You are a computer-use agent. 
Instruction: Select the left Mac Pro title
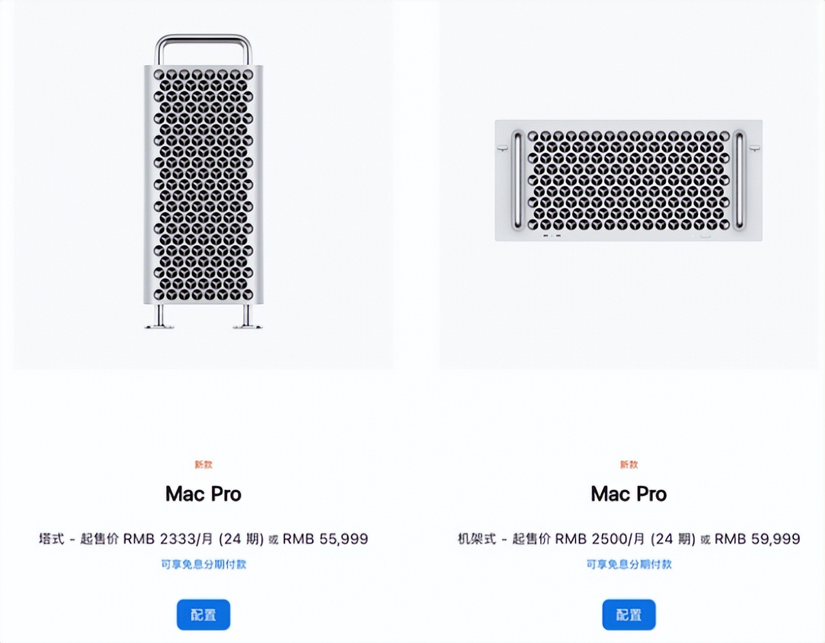[203, 494]
